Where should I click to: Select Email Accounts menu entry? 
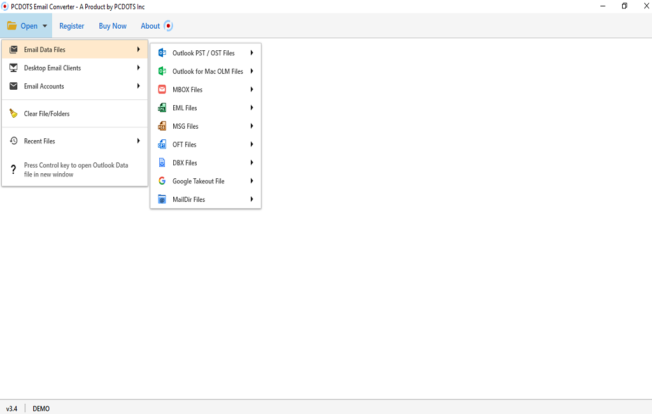coord(75,86)
